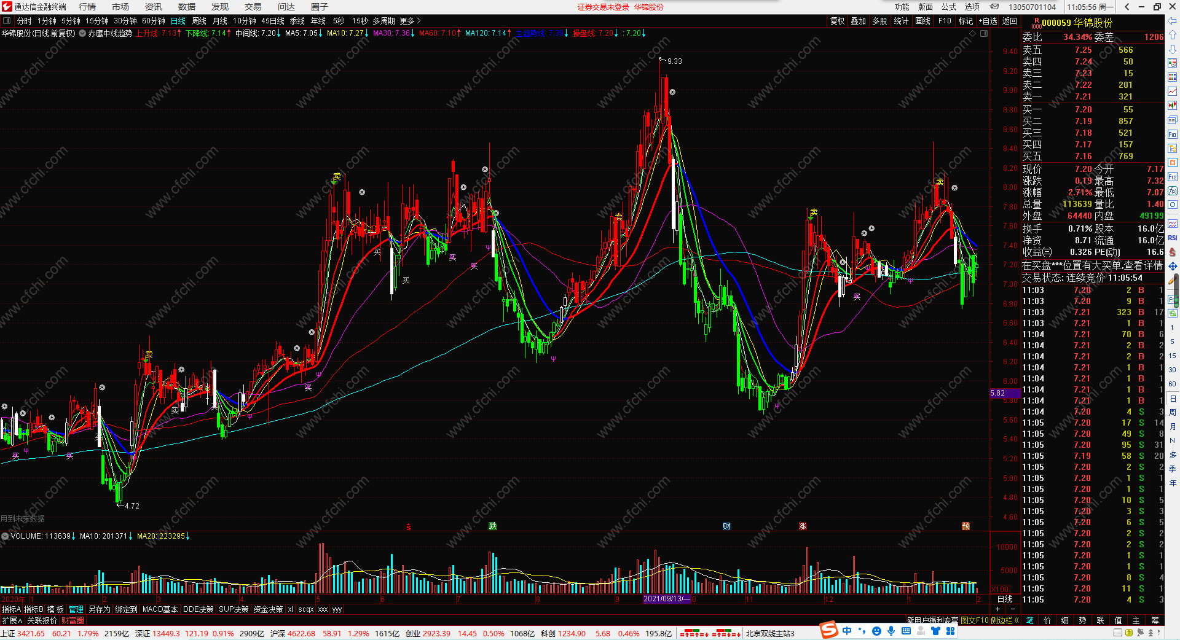1180x640 pixels.
Task: Switch to 30分钟 period
Action: tap(125, 21)
